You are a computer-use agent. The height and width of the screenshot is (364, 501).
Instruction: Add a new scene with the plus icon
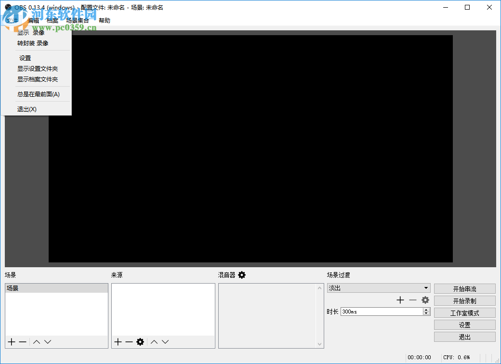(x=11, y=341)
